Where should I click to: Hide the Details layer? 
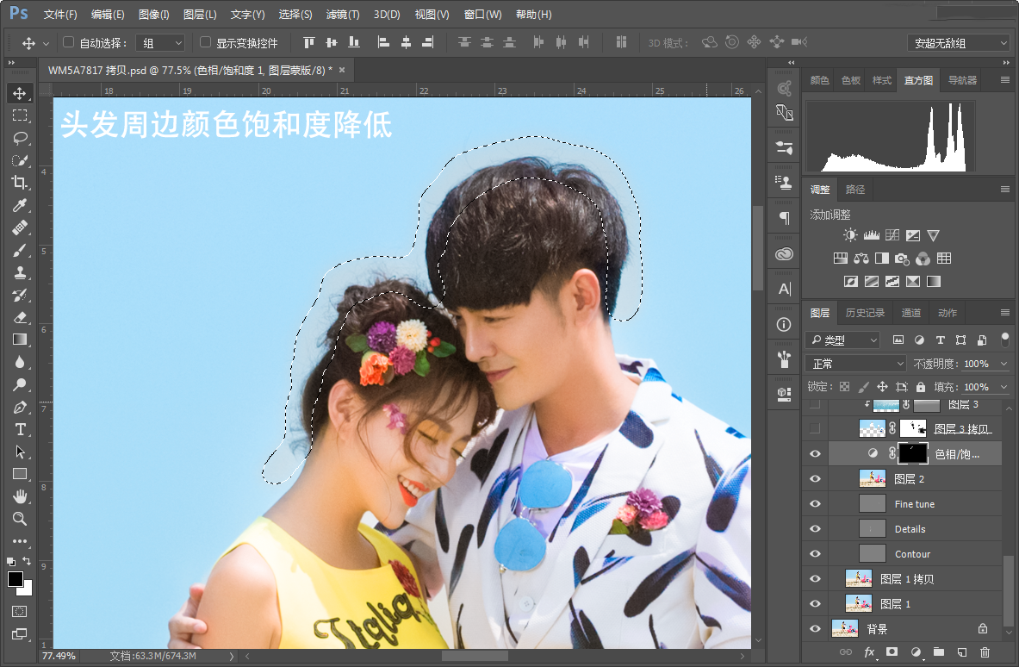815,529
